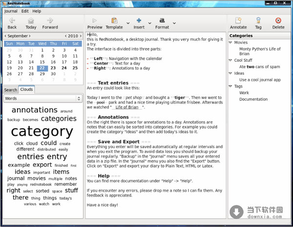Click the Tag lightbulb icon
The height and width of the screenshot is (227, 293).
click(x=258, y=21)
